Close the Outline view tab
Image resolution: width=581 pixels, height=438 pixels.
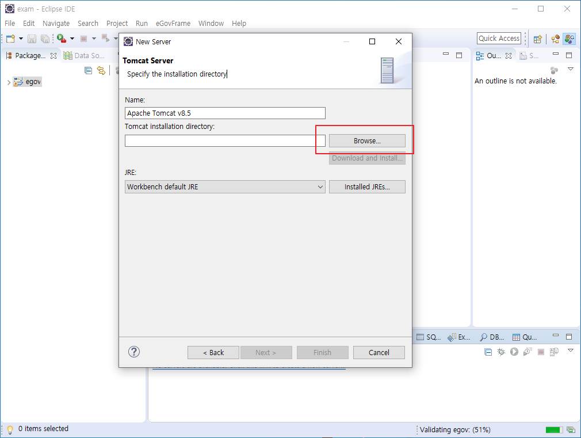click(509, 56)
